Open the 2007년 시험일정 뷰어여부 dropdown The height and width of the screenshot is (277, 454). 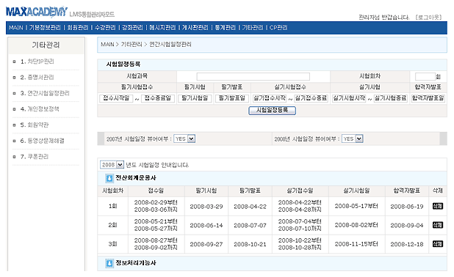184,139
